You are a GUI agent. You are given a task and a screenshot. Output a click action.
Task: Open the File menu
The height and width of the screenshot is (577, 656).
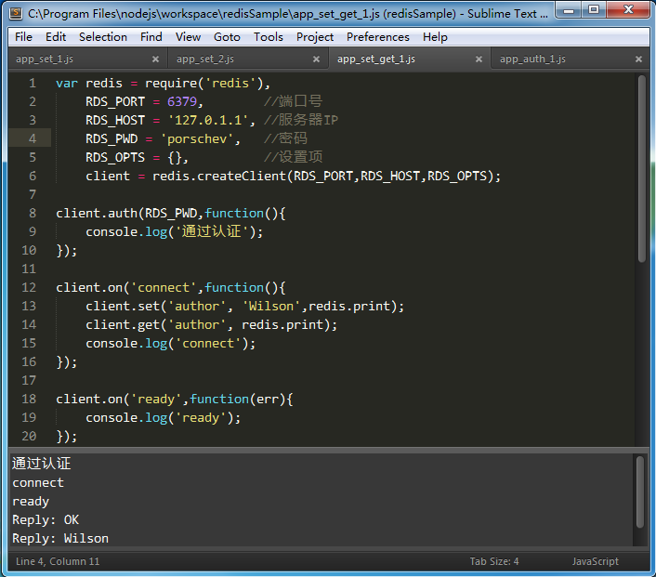click(23, 37)
